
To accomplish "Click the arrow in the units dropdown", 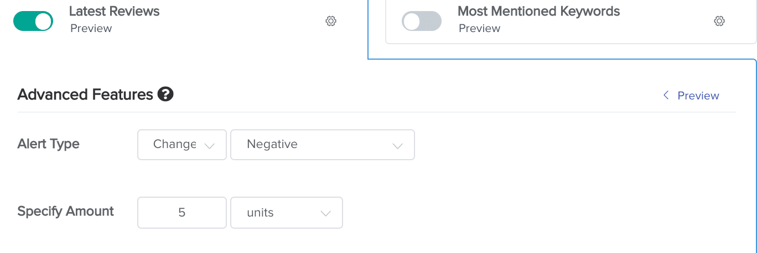I will point(325,214).
